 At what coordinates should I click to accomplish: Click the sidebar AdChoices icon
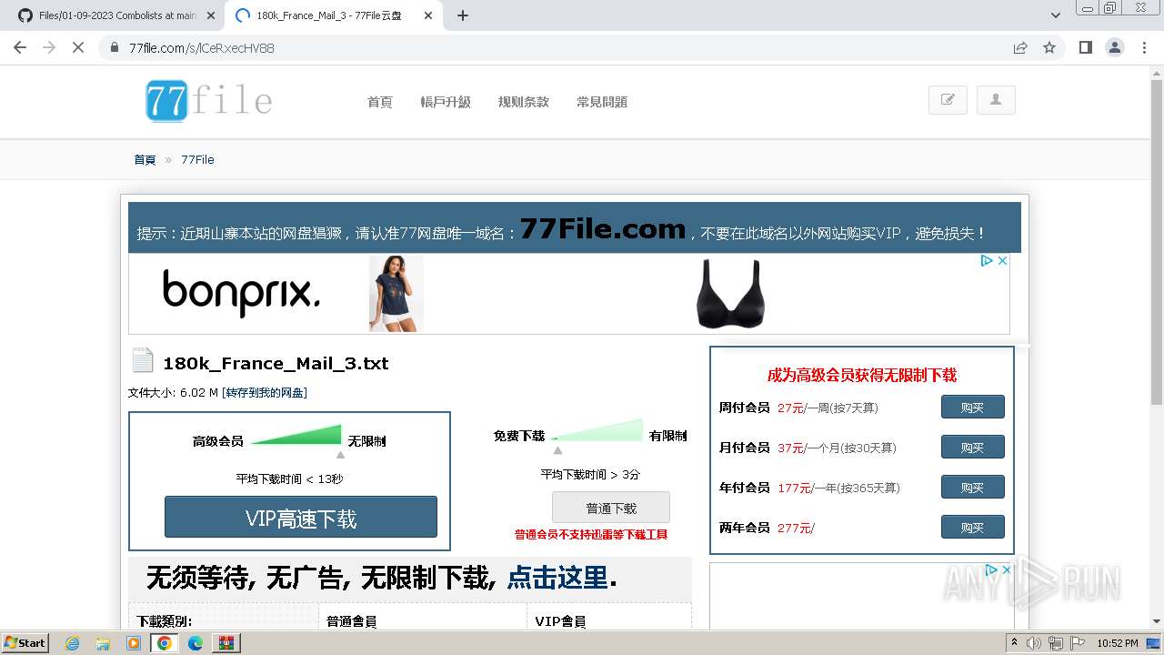pyautogui.click(x=992, y=569)
